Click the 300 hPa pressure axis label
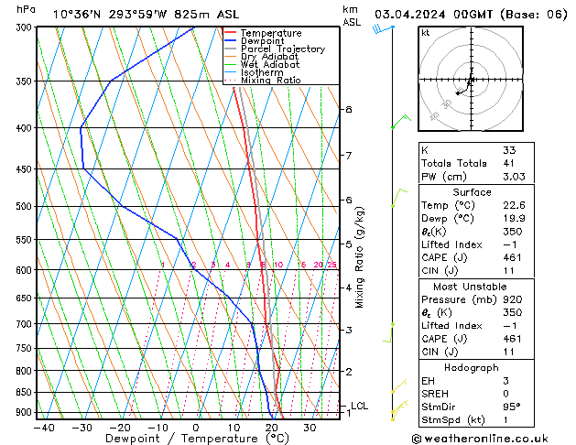The image size is (576, 445). pyautogui.click(x=26, y=27)
